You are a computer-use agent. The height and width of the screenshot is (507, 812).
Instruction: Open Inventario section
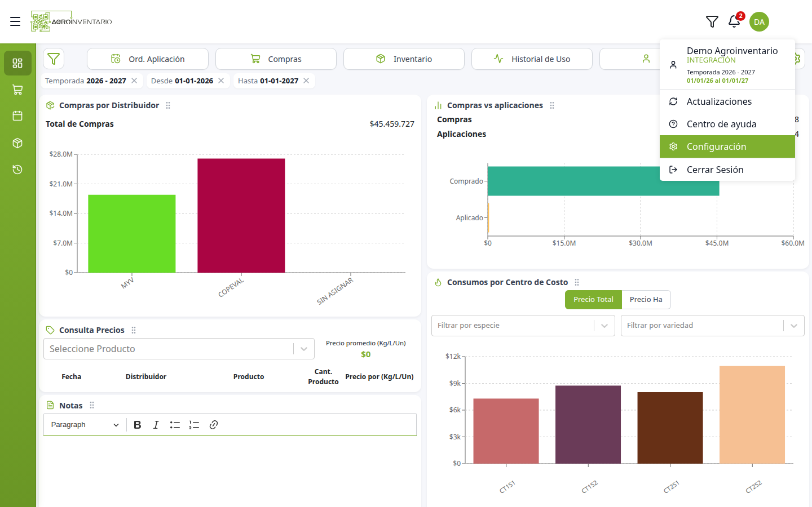coord(404,59)
